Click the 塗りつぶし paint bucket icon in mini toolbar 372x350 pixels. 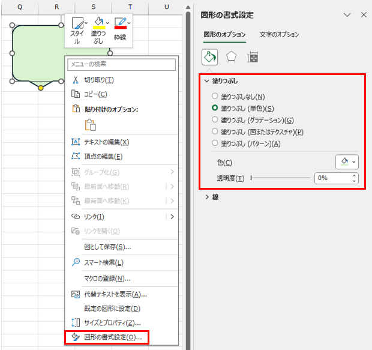99,23
